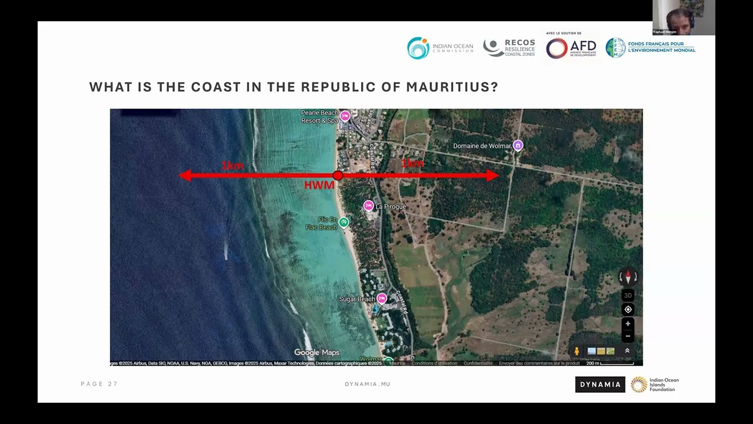This screenshot has height=424, width=753.
Task: Select the yellow Street View pegman
Action: pos(577,351)
